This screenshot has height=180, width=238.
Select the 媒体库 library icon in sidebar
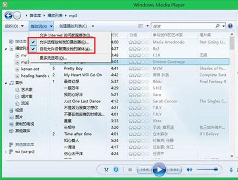click(11, 41)
